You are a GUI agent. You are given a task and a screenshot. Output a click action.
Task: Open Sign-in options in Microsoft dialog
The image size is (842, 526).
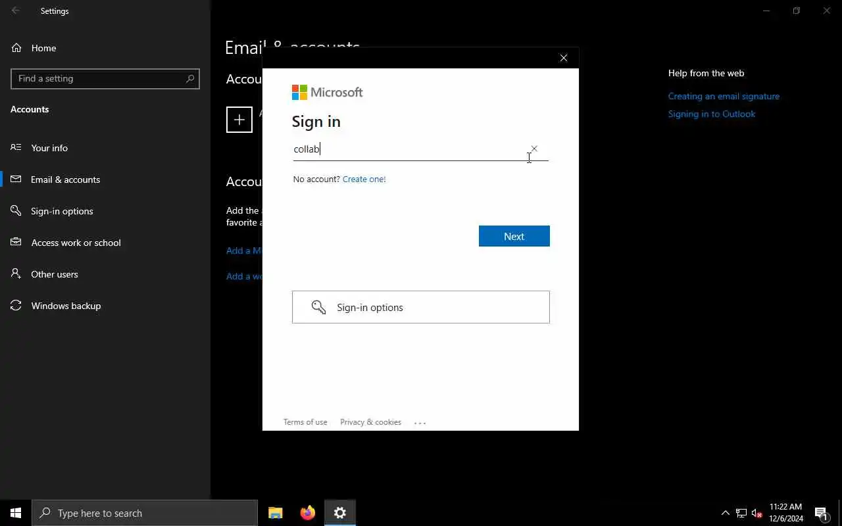click(420, 307)
